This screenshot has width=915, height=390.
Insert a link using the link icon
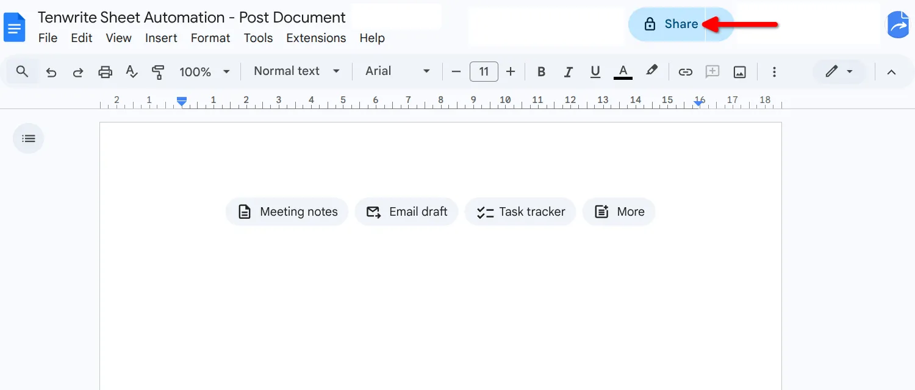click(x=685, y=71)
